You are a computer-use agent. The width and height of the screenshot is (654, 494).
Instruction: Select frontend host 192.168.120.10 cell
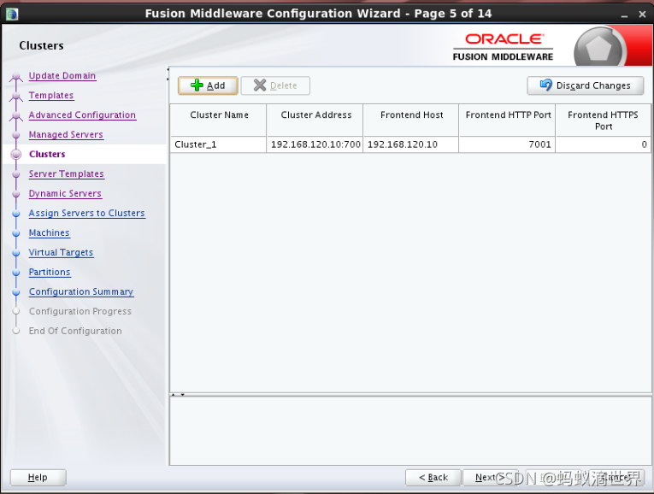[x=411, y=144]
